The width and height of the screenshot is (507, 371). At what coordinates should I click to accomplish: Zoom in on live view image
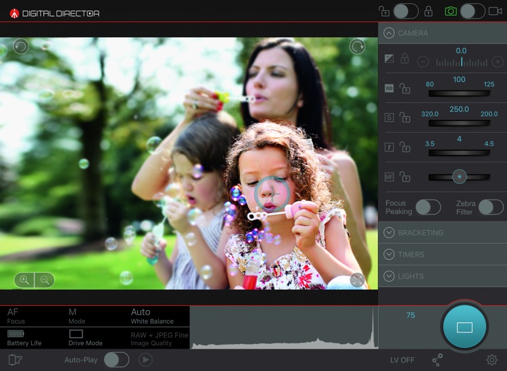tap(24, 280)
